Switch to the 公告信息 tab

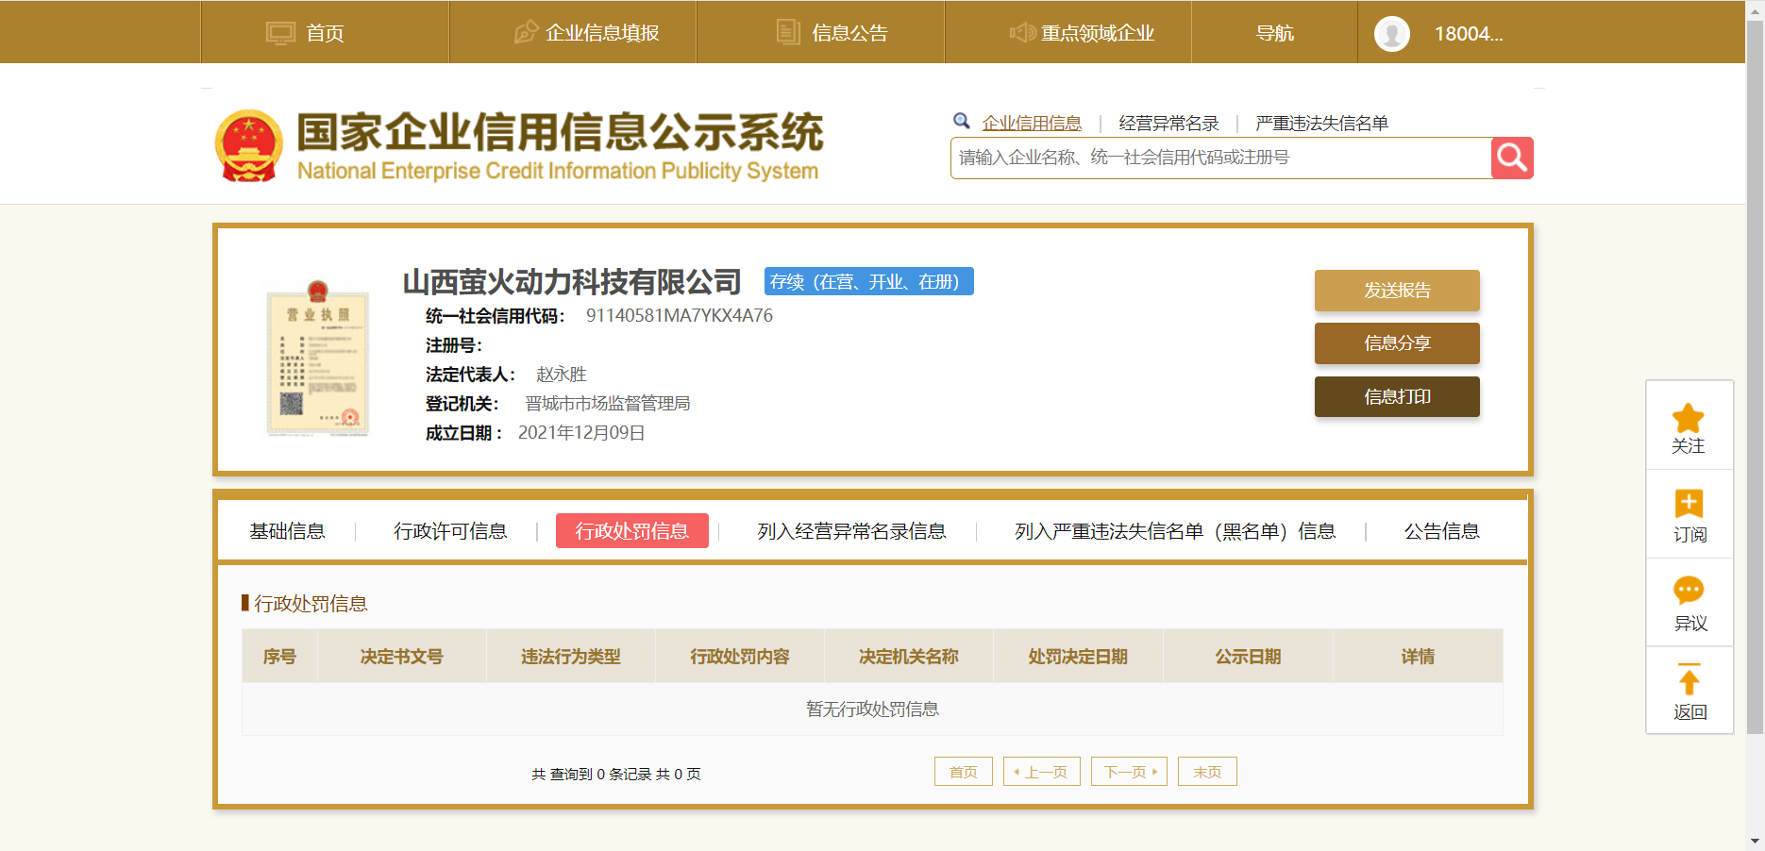pos(1441,531)
